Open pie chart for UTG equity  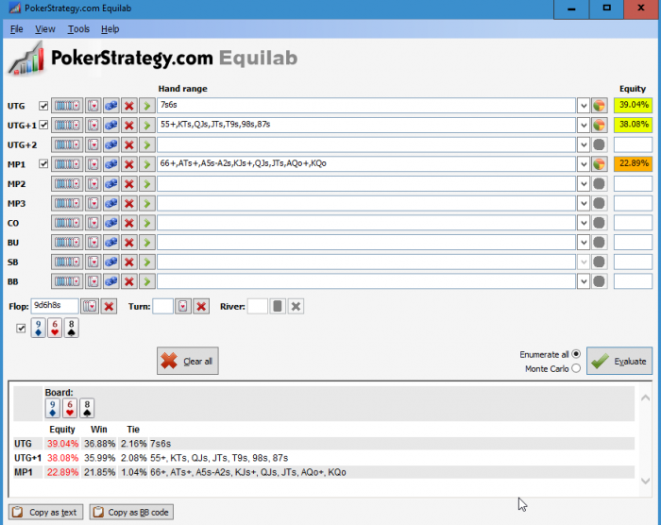pos(599,106)
